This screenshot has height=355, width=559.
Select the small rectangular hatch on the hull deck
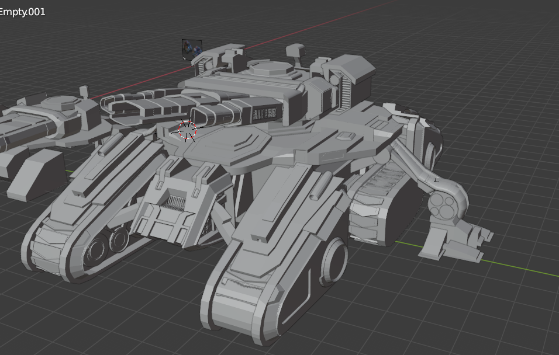[346, 136]
